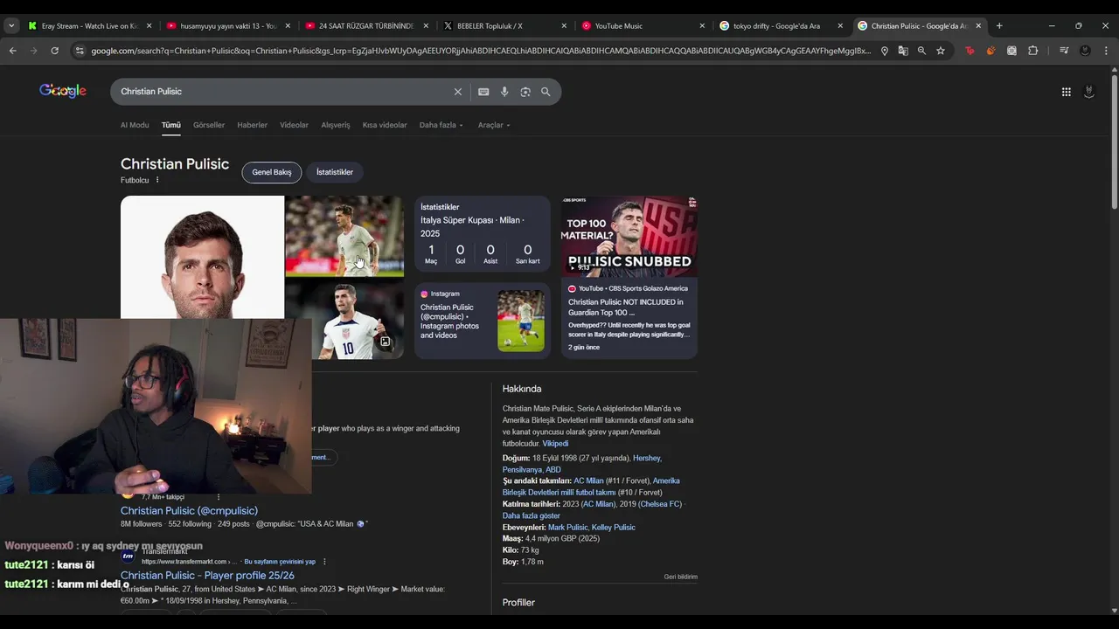
Task: Open the on-screen keyboard in search bar
Action: pos(483,92)
